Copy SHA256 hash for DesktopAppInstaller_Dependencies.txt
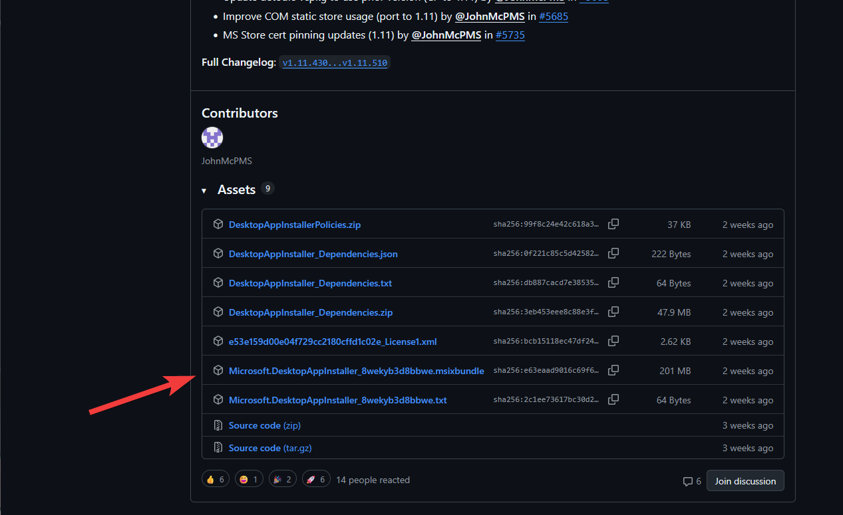The width and height of the screenshot is (843, 515). [x=613, y=282]
